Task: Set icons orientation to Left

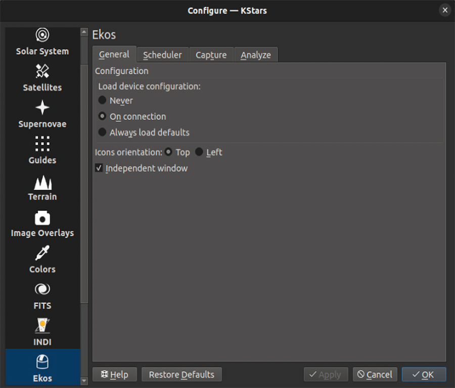Action: tap(199, 152)
